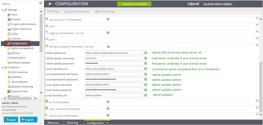Click the Export parameters icon

(66, 12)
